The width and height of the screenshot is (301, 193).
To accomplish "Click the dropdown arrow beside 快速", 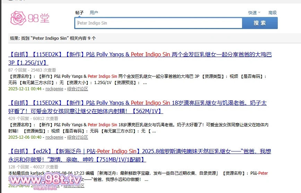I will (x=259, y=13).
